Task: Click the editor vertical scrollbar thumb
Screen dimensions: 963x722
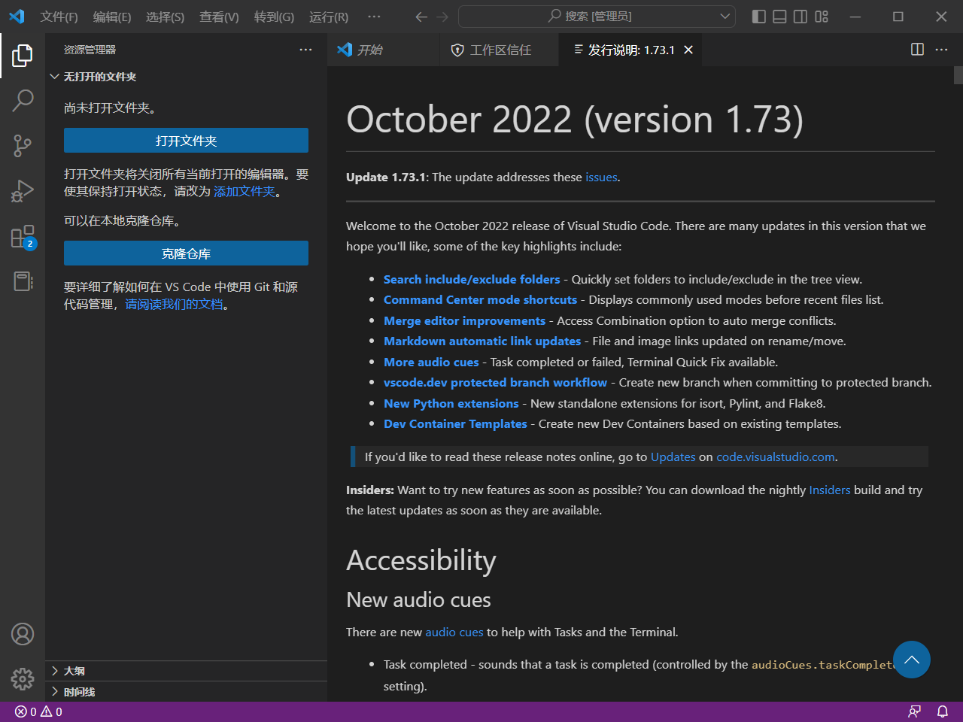Action: click(x=958, y=75)
